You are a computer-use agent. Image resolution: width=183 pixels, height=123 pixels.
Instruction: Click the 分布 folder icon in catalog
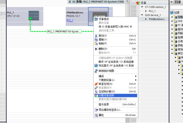pyautogui.click(x=175, y=41)
